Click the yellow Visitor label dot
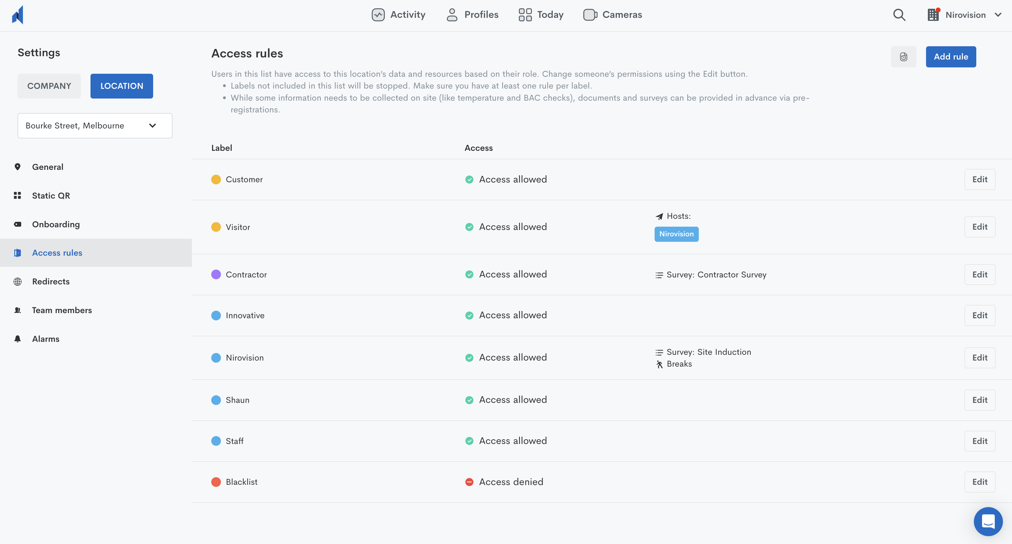Image resolution: width=1012 pixels, height=544 pixels. [x=216, y=227]
